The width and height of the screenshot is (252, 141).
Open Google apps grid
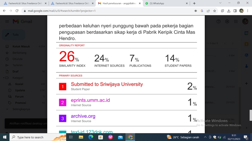[236, 21]
